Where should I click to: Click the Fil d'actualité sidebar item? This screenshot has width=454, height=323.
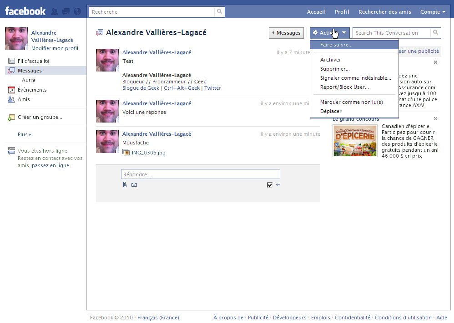pyautogui.click(x=33, y=61)
